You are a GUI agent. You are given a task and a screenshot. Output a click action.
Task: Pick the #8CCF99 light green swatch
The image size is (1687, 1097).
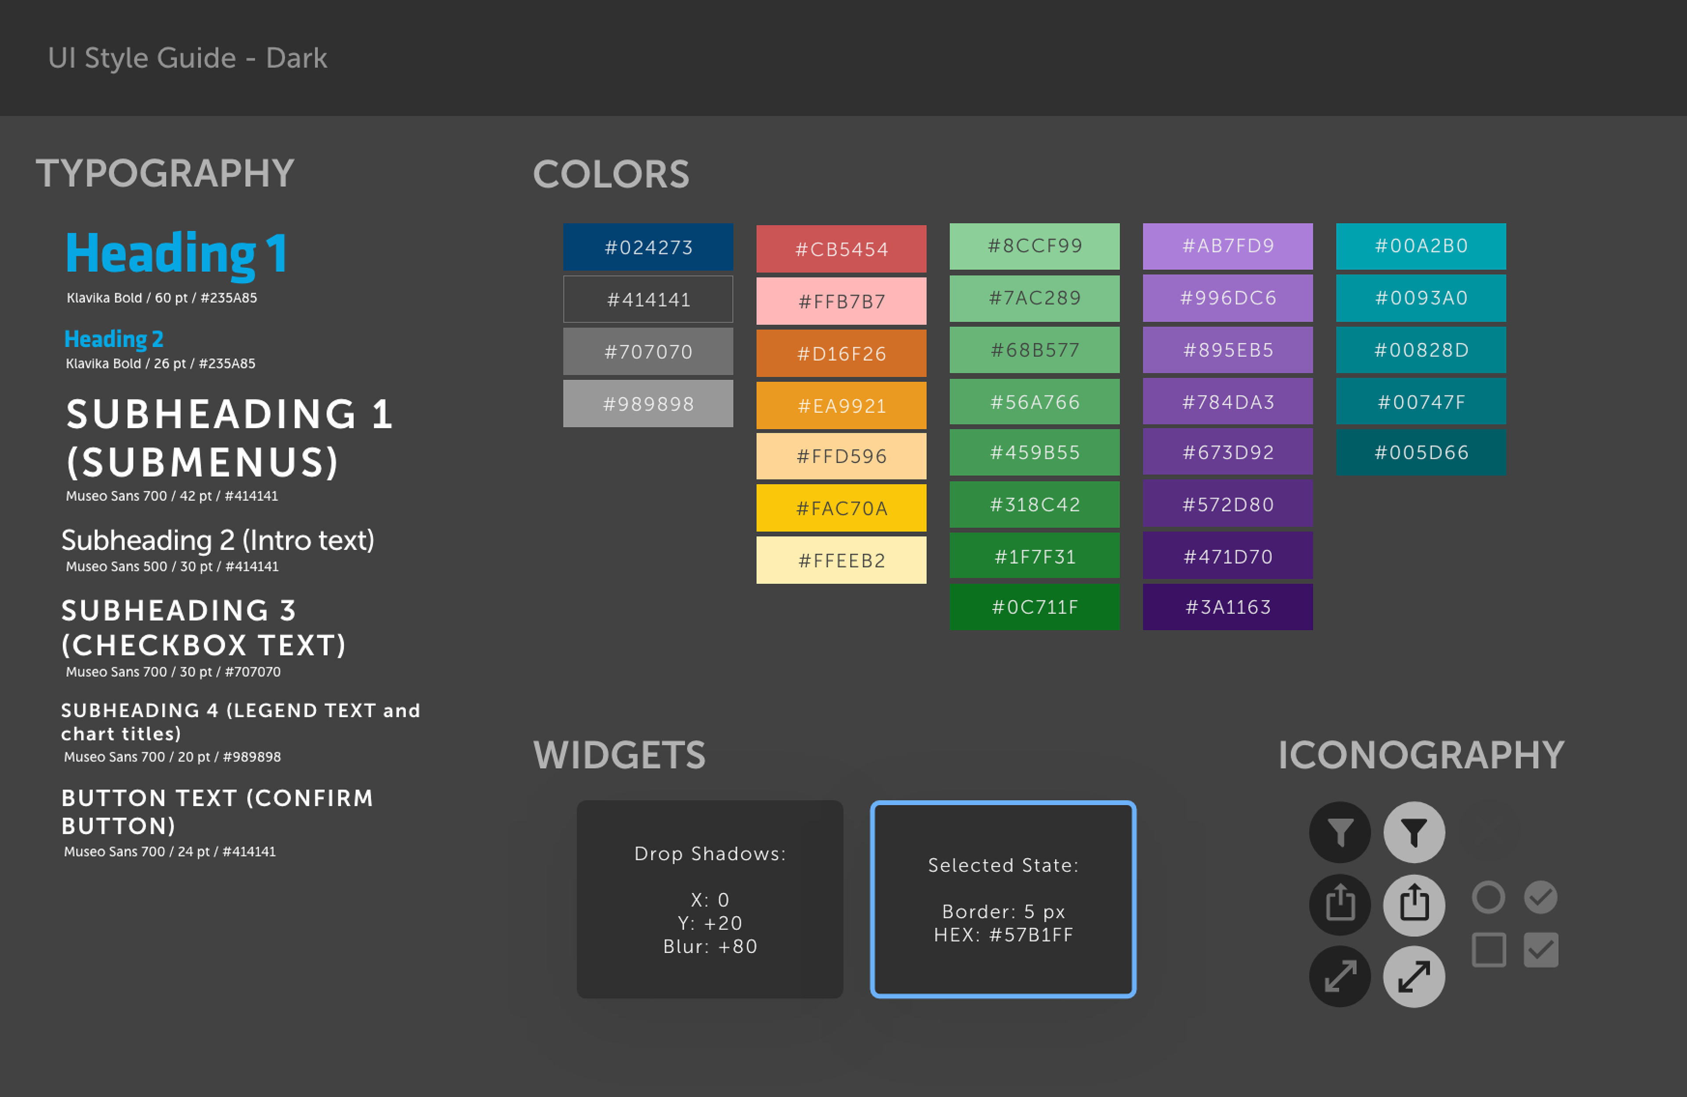1035,246
